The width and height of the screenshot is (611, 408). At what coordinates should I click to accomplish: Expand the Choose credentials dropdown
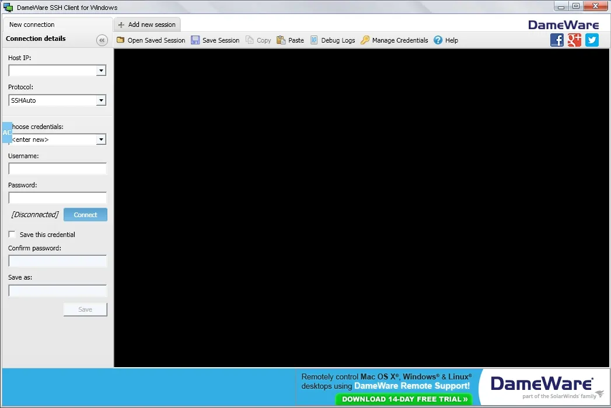tap(101, 140)
